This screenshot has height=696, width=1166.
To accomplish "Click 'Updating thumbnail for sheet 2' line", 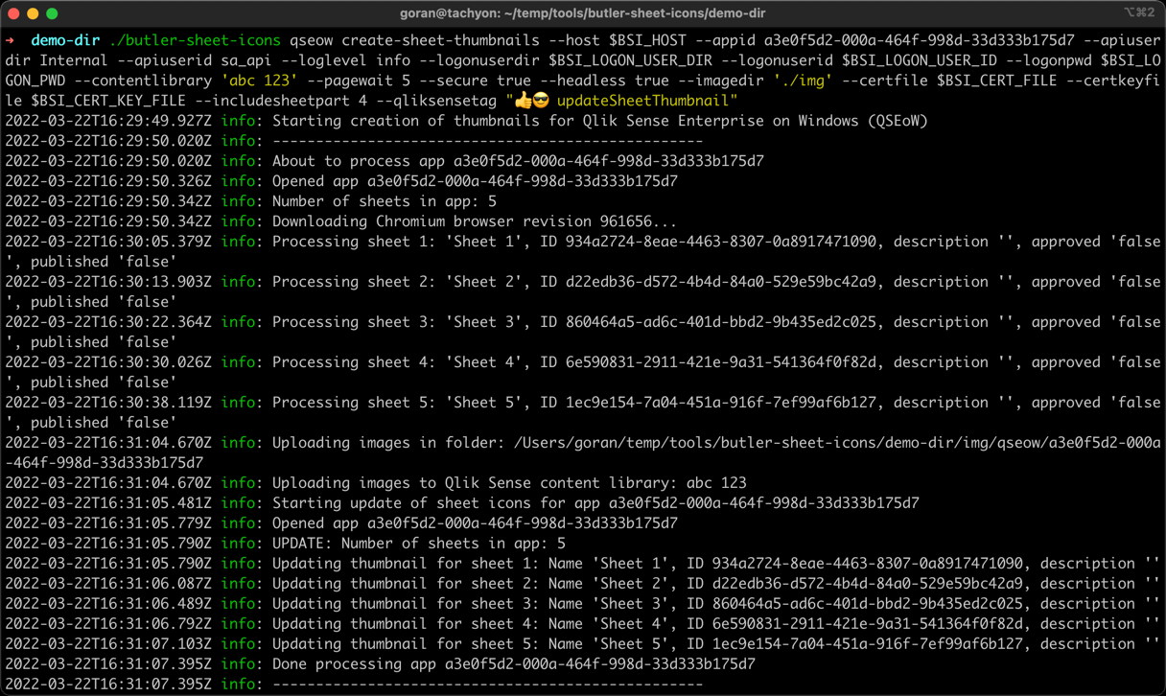I will coord(583,584).
